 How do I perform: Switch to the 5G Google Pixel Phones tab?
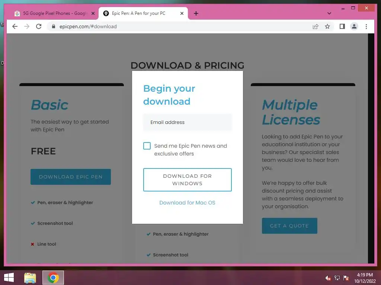(x=55, y=13)
